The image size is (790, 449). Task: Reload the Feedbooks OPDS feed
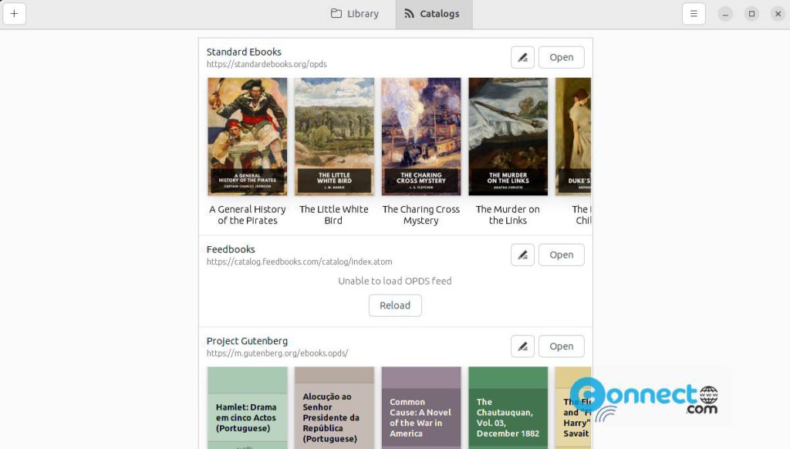coord(395,306)
